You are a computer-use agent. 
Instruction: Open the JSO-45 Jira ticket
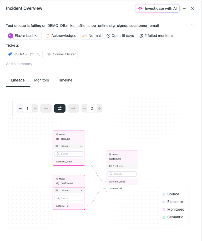click(x=20, y=54)
